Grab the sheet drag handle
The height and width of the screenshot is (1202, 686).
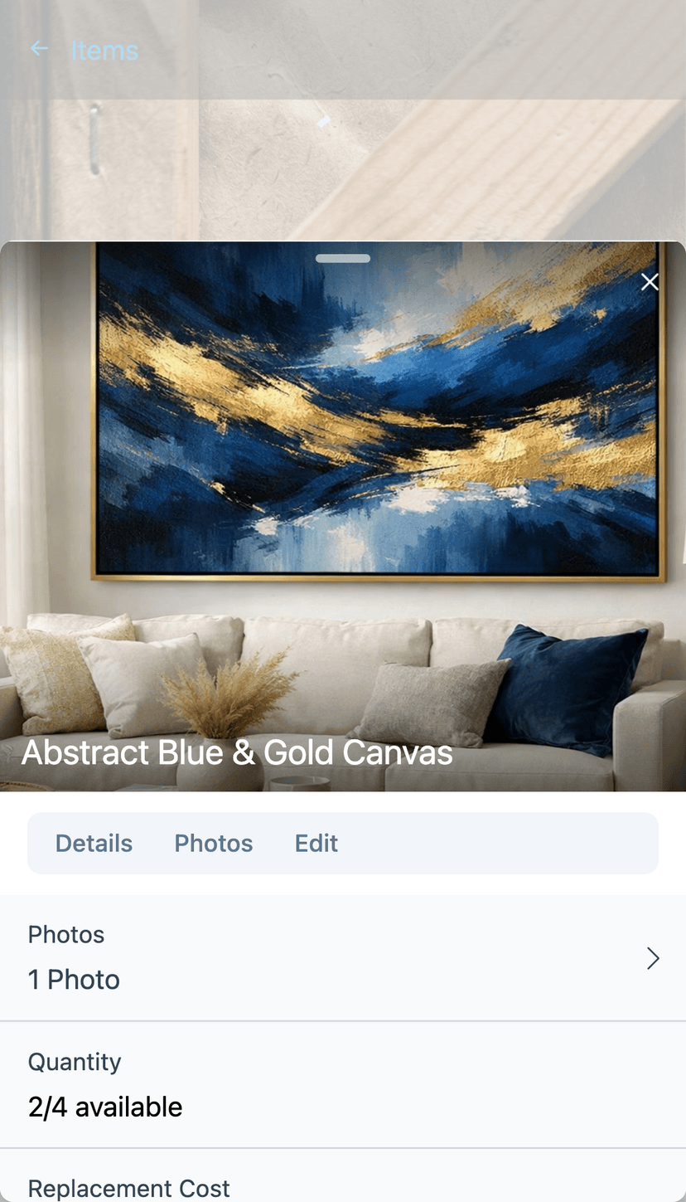tap(343, 258)
